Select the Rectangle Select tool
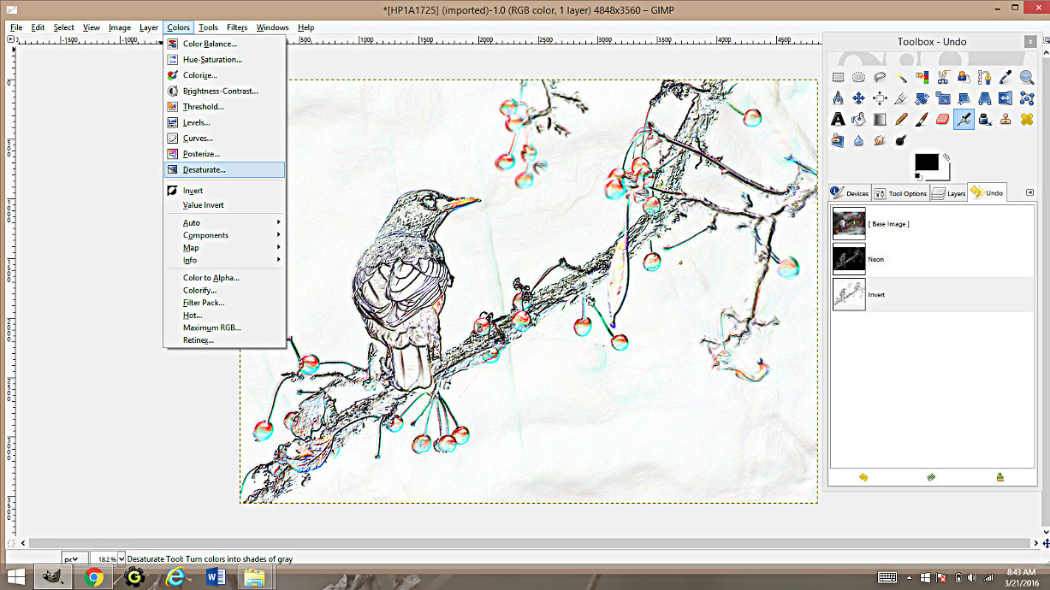The image size is (1050, 590). [x=838, y=77]
